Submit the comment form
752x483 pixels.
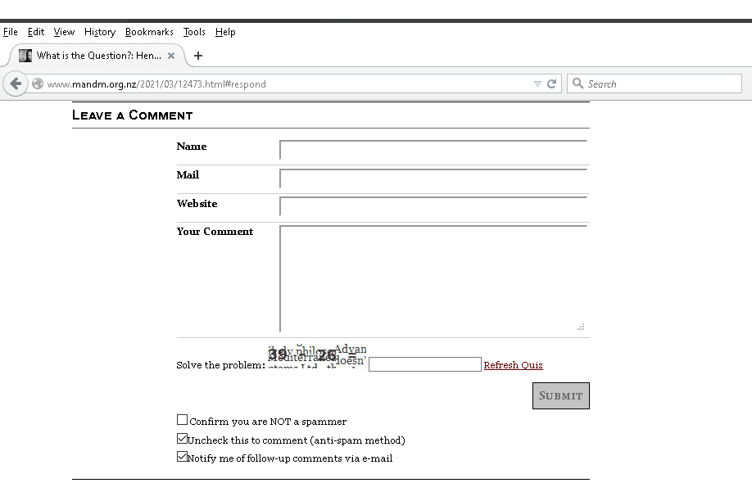click(x=560, y=395)
